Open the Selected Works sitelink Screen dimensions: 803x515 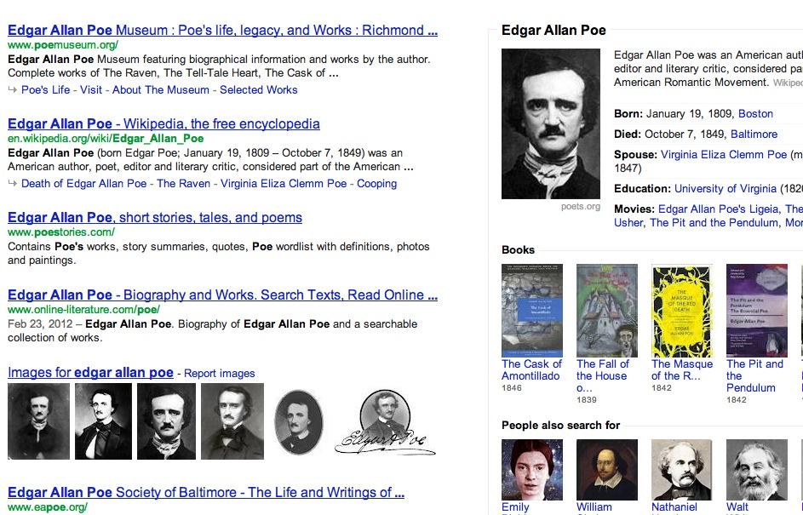(x=259, y=89)
